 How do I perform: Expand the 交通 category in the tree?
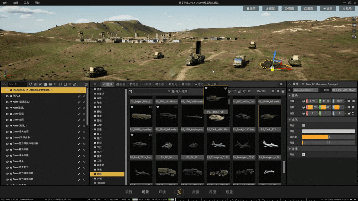tap(92, 130)
